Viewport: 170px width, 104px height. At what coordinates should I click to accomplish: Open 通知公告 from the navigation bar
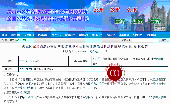(x=43, y=35)
